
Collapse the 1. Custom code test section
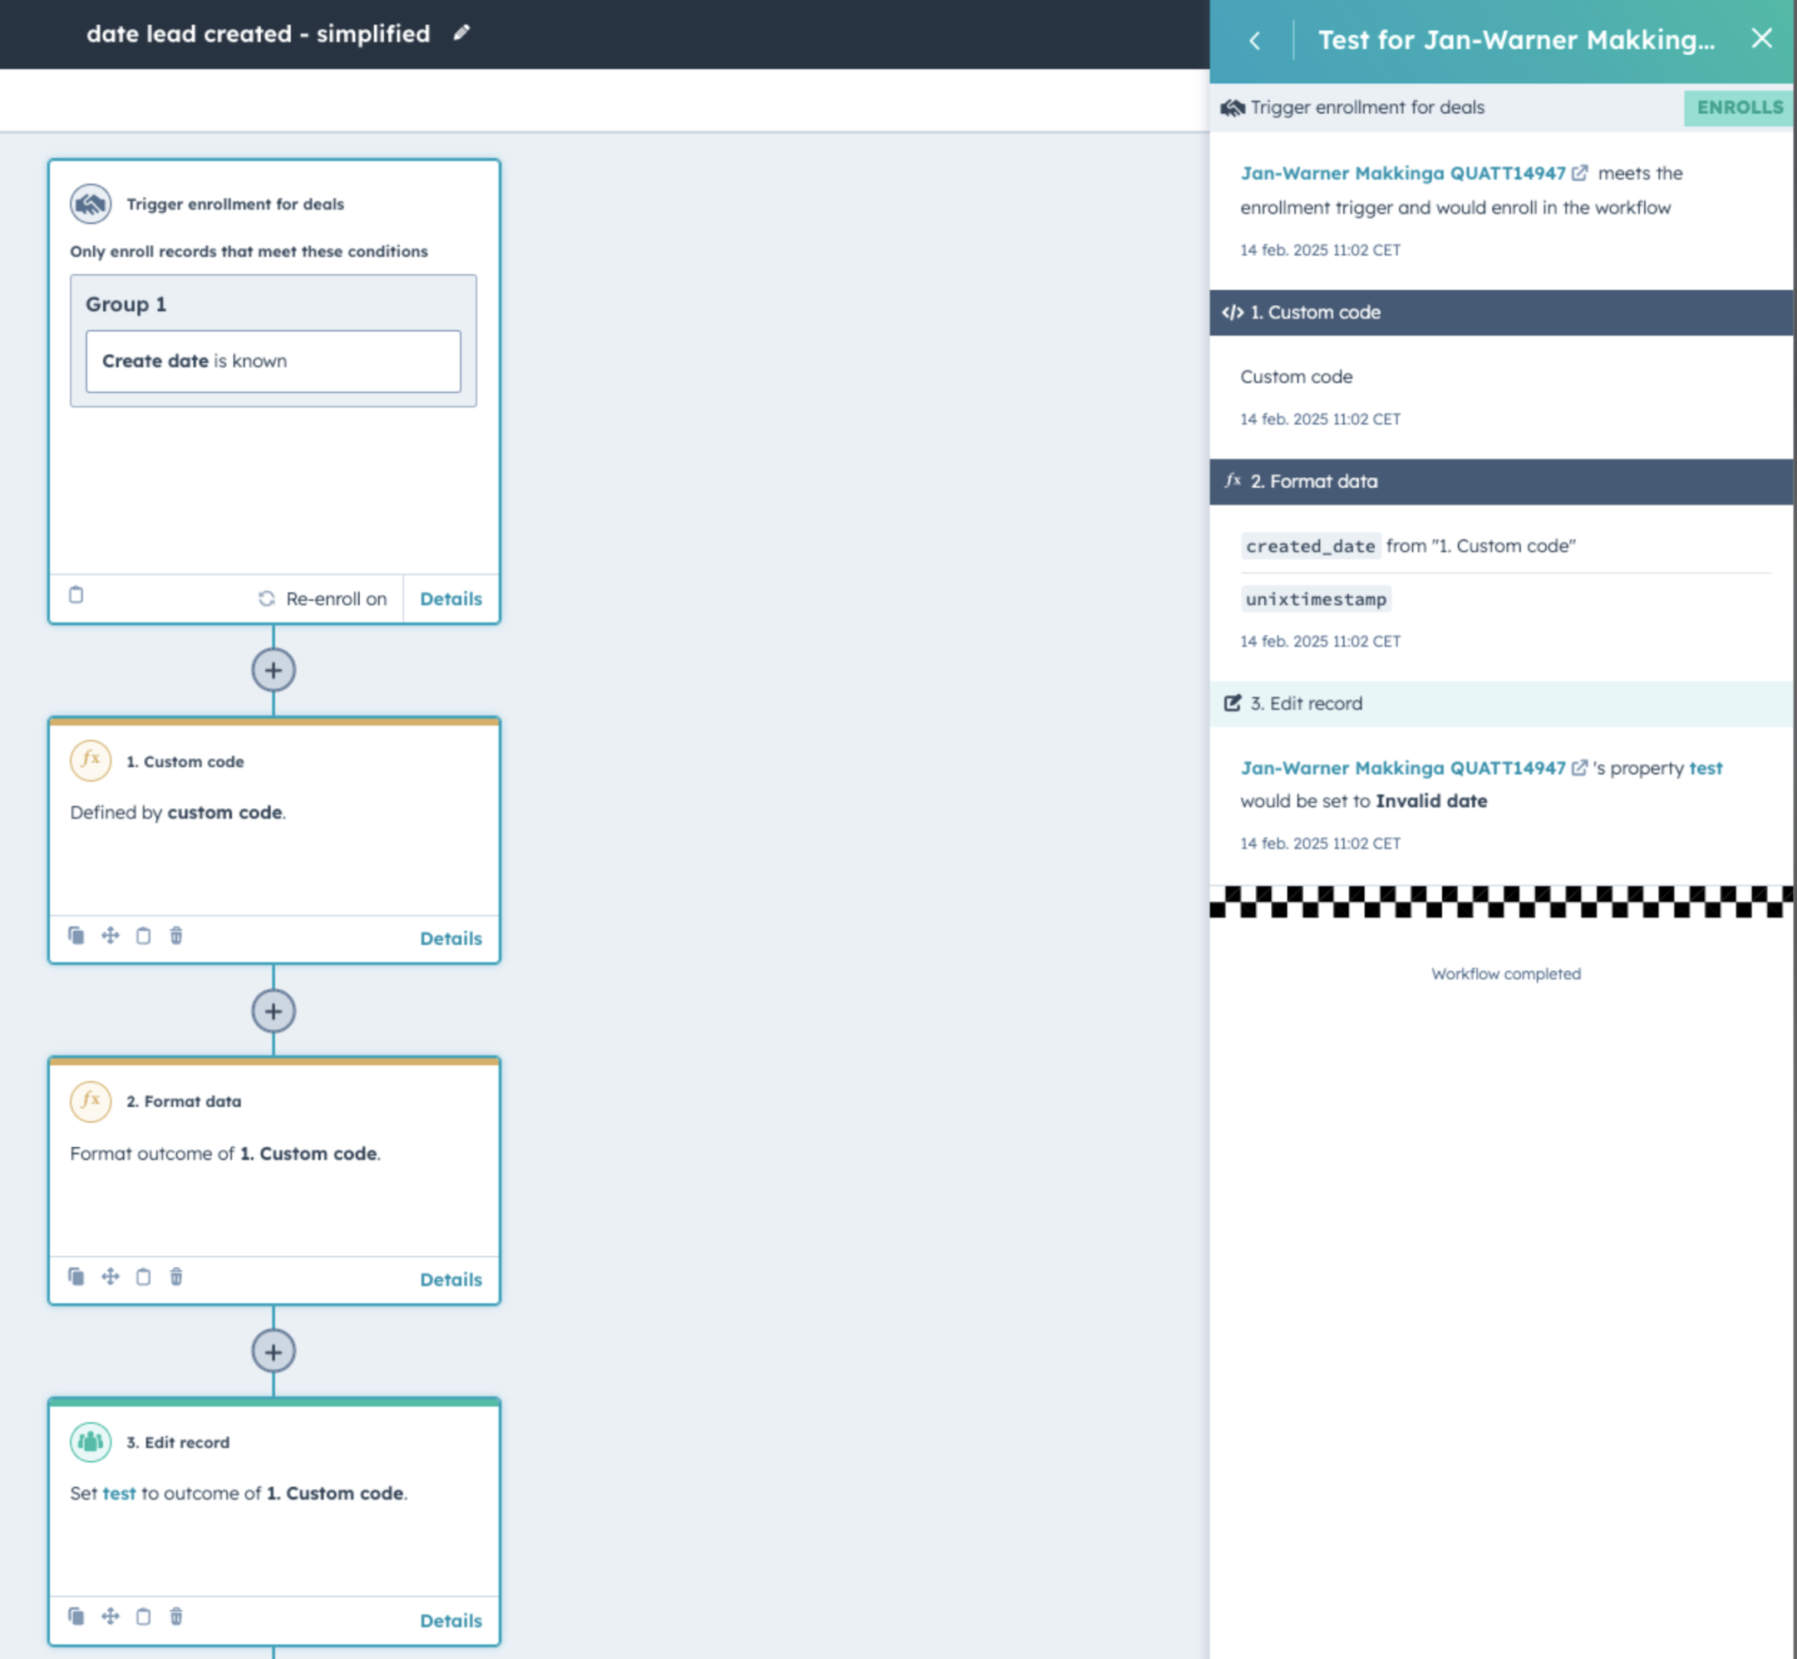pyautogui.click(x=1504, y=313)
